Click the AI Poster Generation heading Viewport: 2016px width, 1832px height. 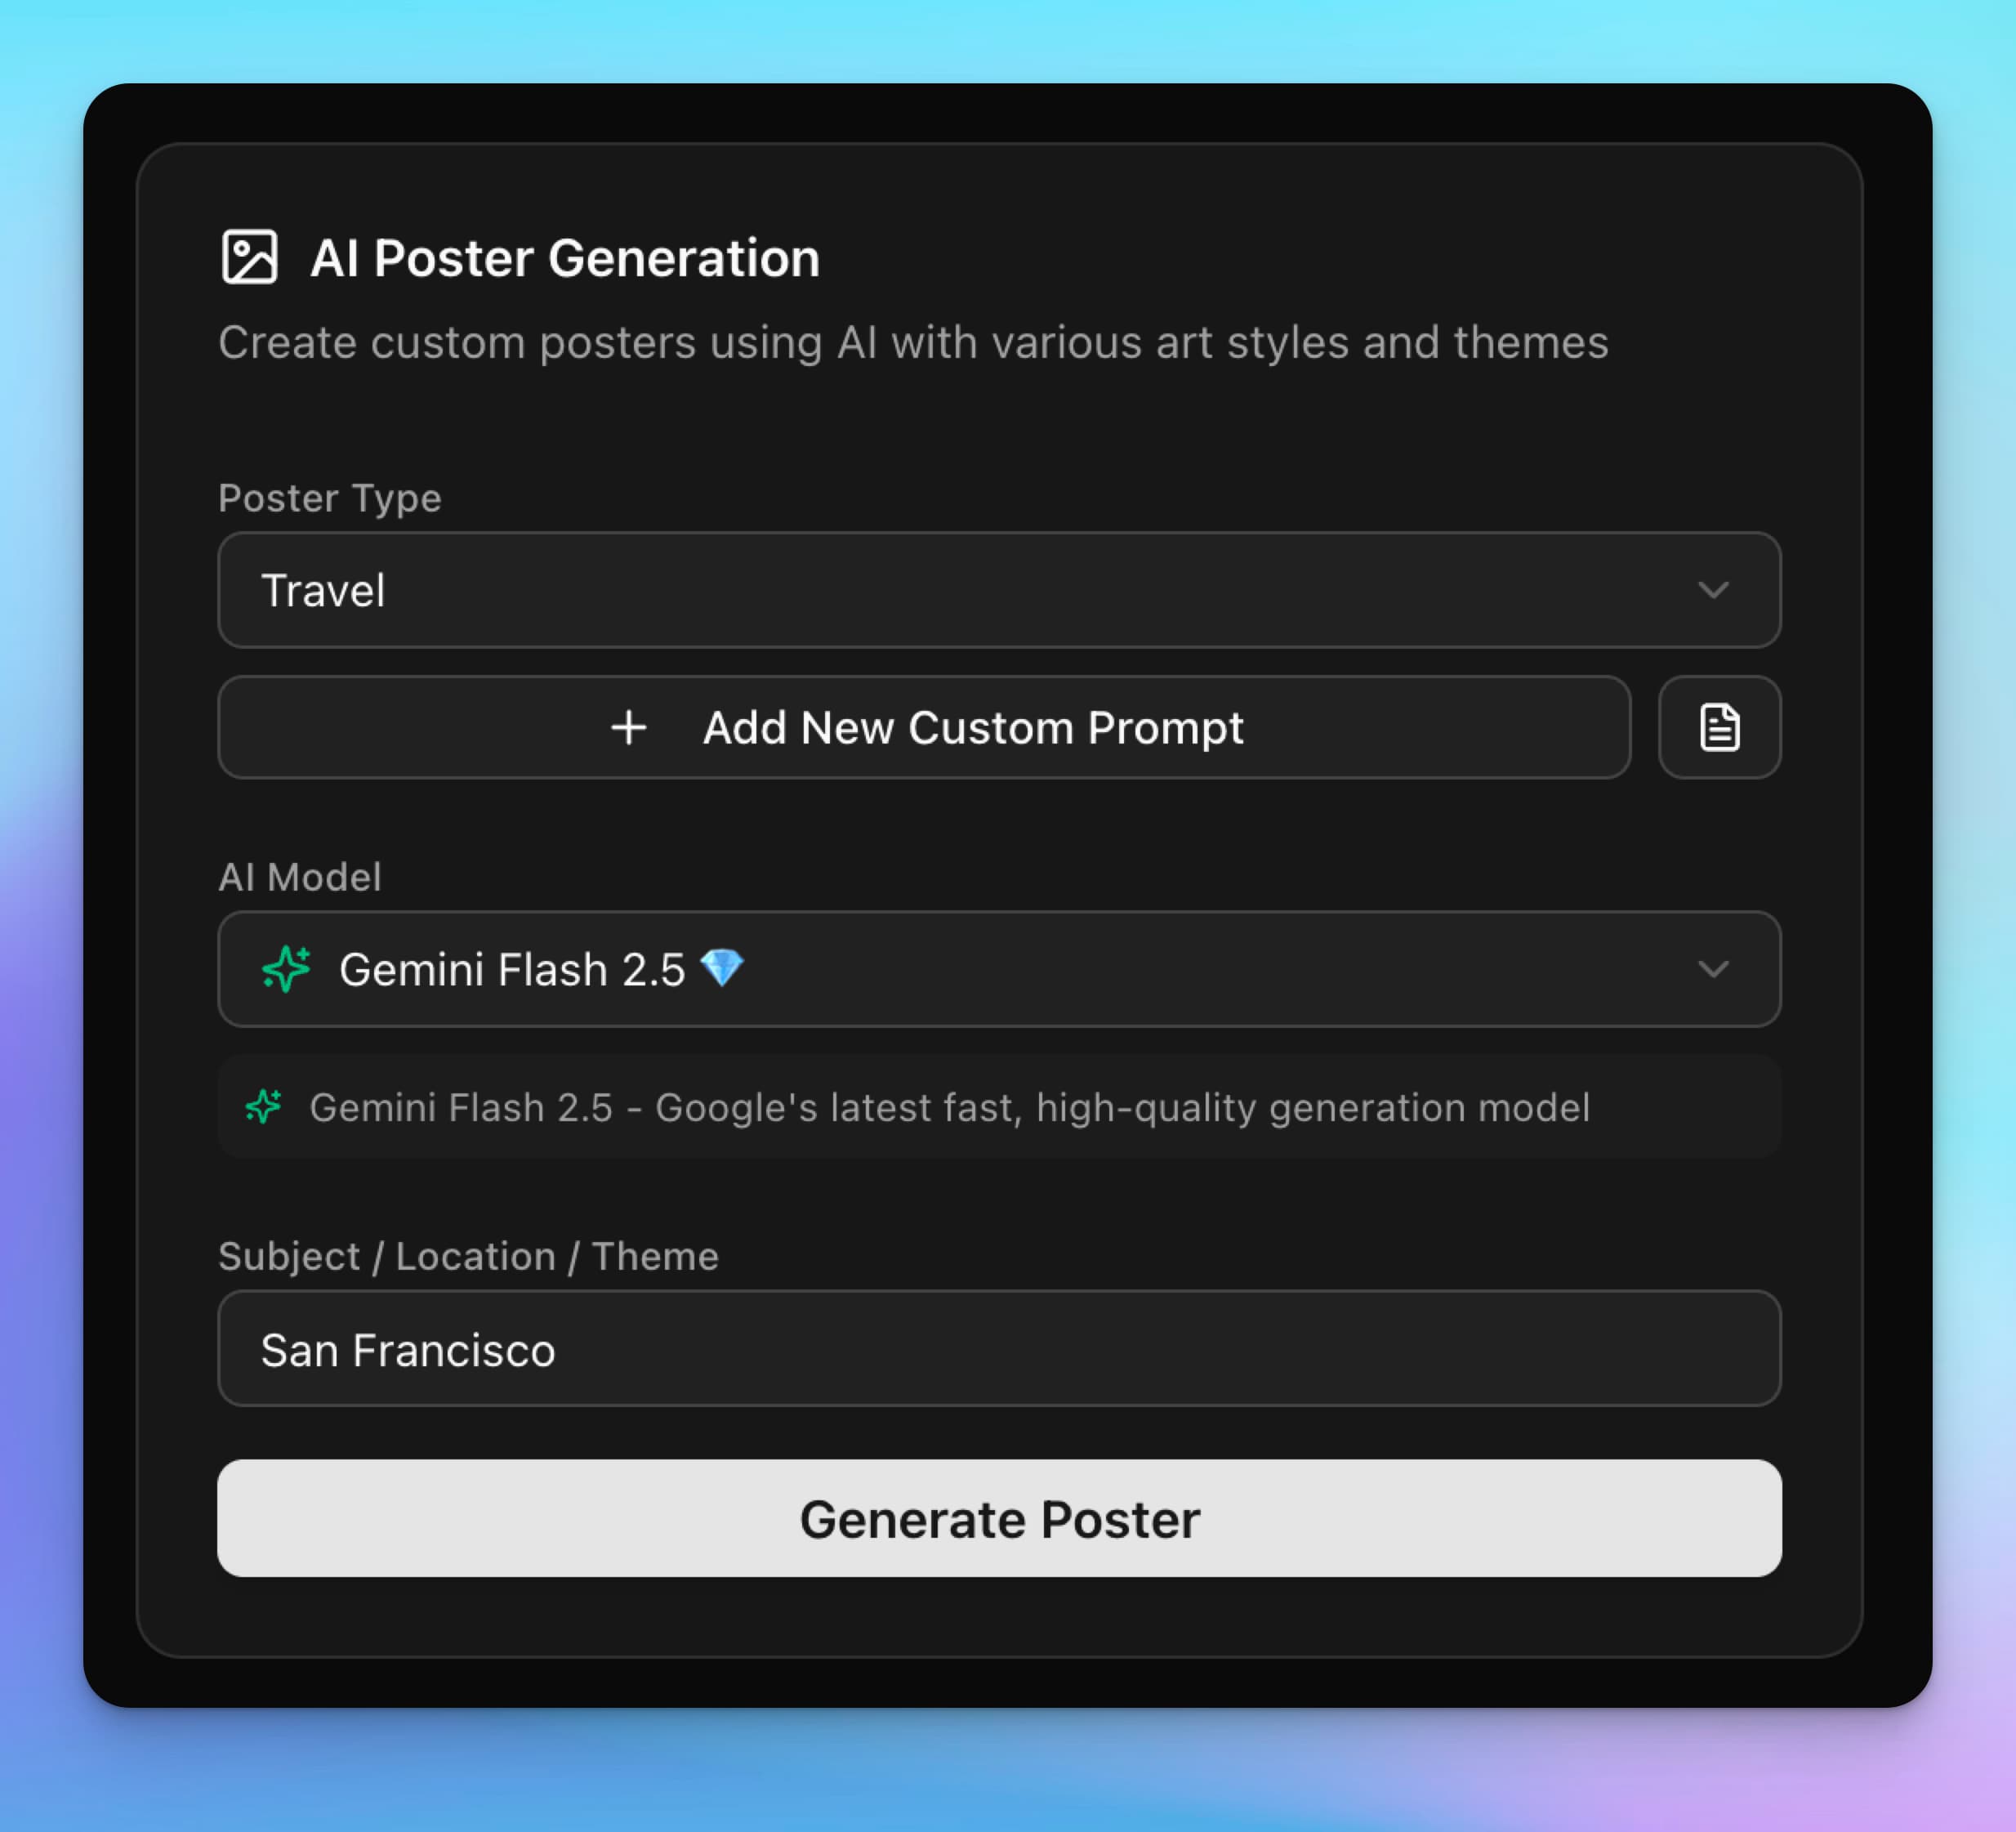coord(565,258)
